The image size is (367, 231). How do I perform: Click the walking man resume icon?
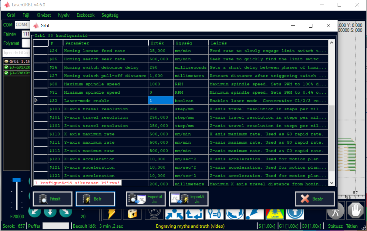(x=335, y=211)
